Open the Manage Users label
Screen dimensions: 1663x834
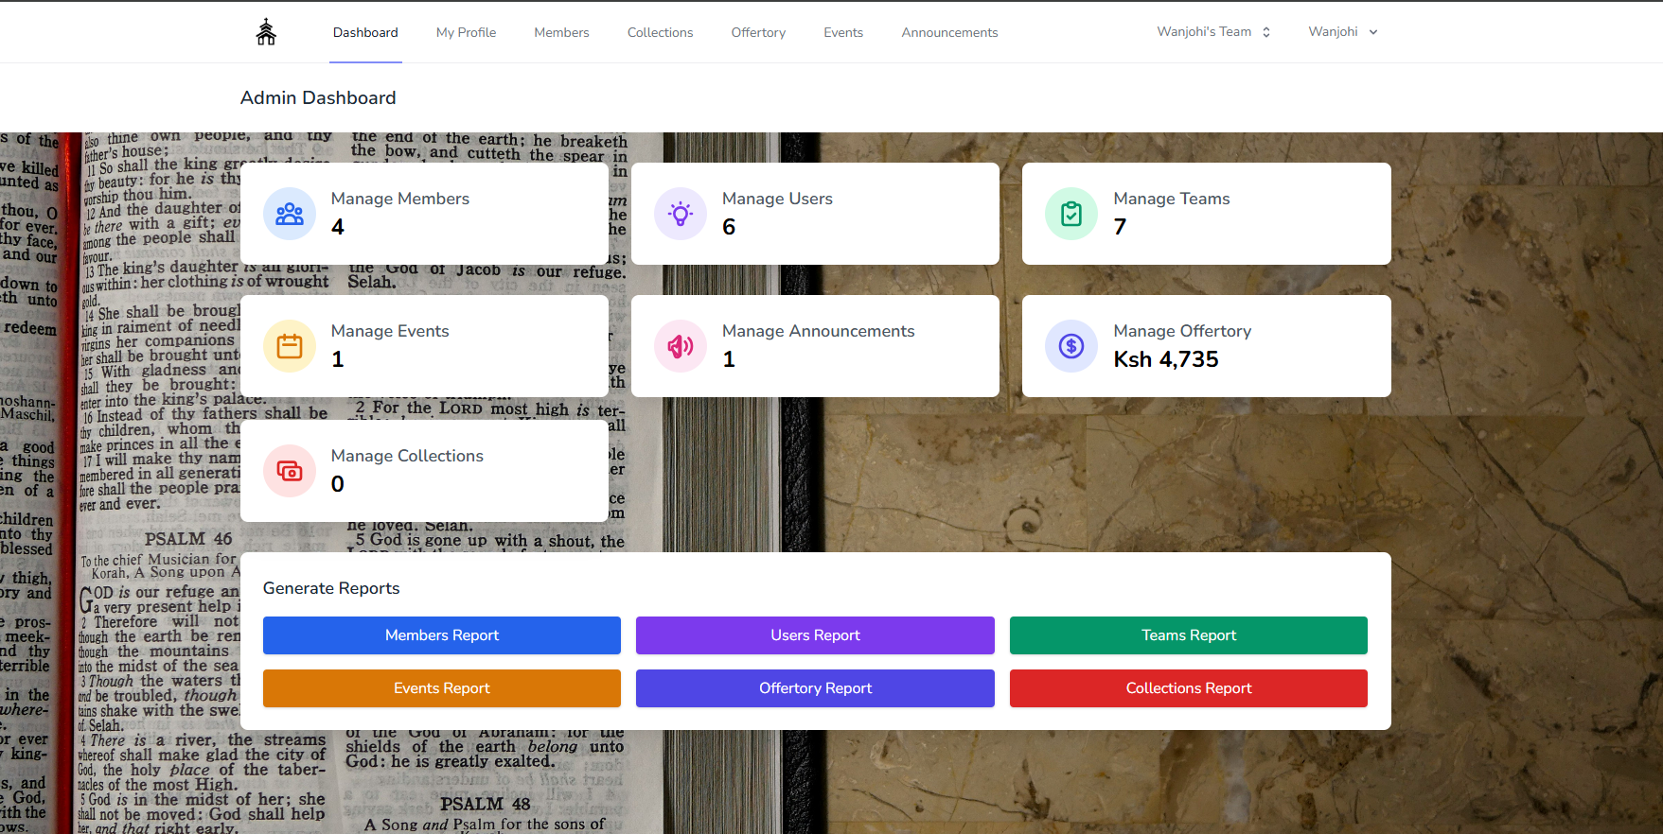click(777, 199)
